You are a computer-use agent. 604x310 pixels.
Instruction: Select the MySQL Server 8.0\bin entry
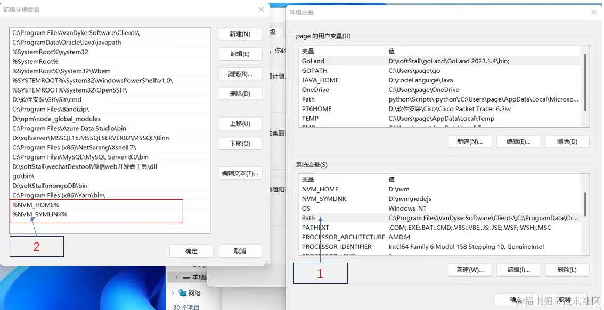click(110, 157)
